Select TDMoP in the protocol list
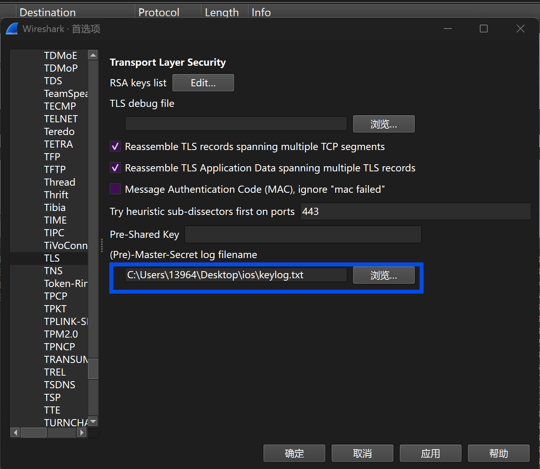 click(x=61, y=68)
